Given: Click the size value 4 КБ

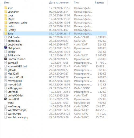Looking at the screenshot, I should point(104,88).
